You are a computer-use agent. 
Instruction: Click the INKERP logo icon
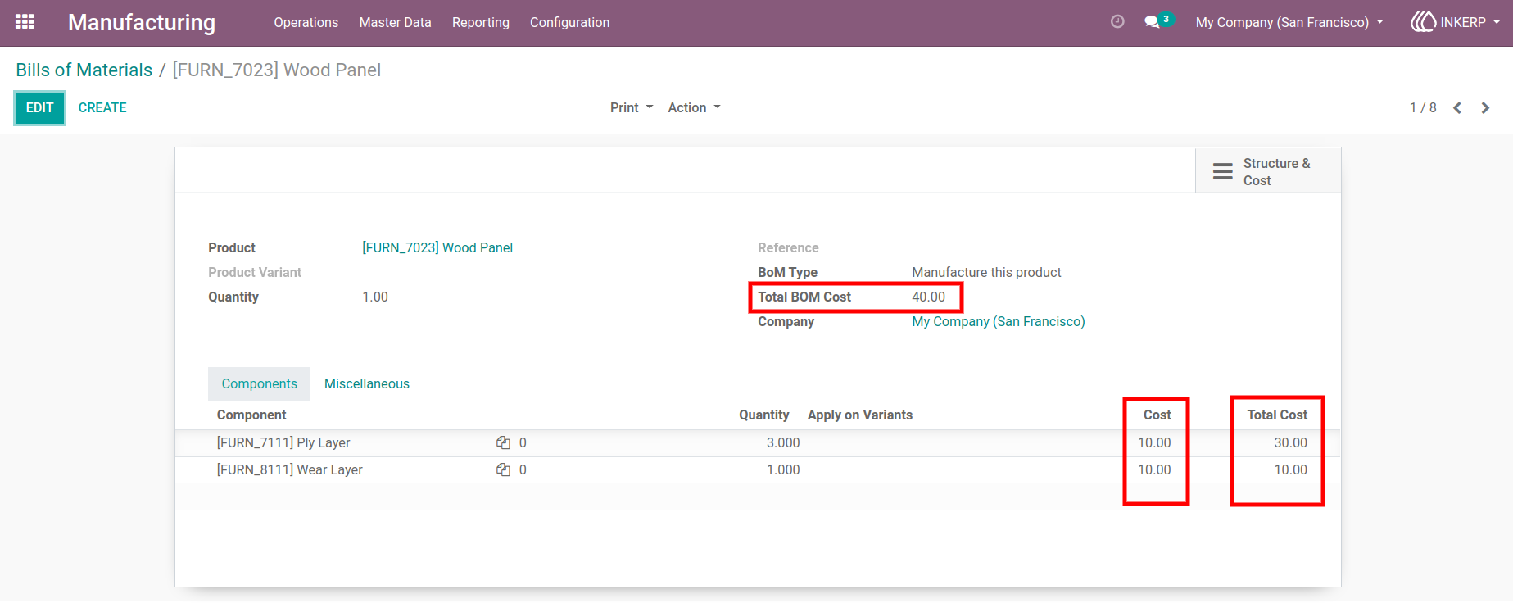pyautogui.click(x=1423, y=22)
